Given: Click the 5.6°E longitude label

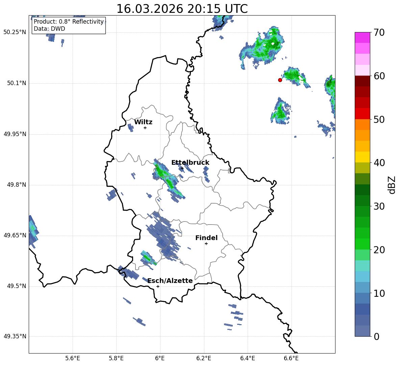Looking at the screenshot, I should point(73,358).
